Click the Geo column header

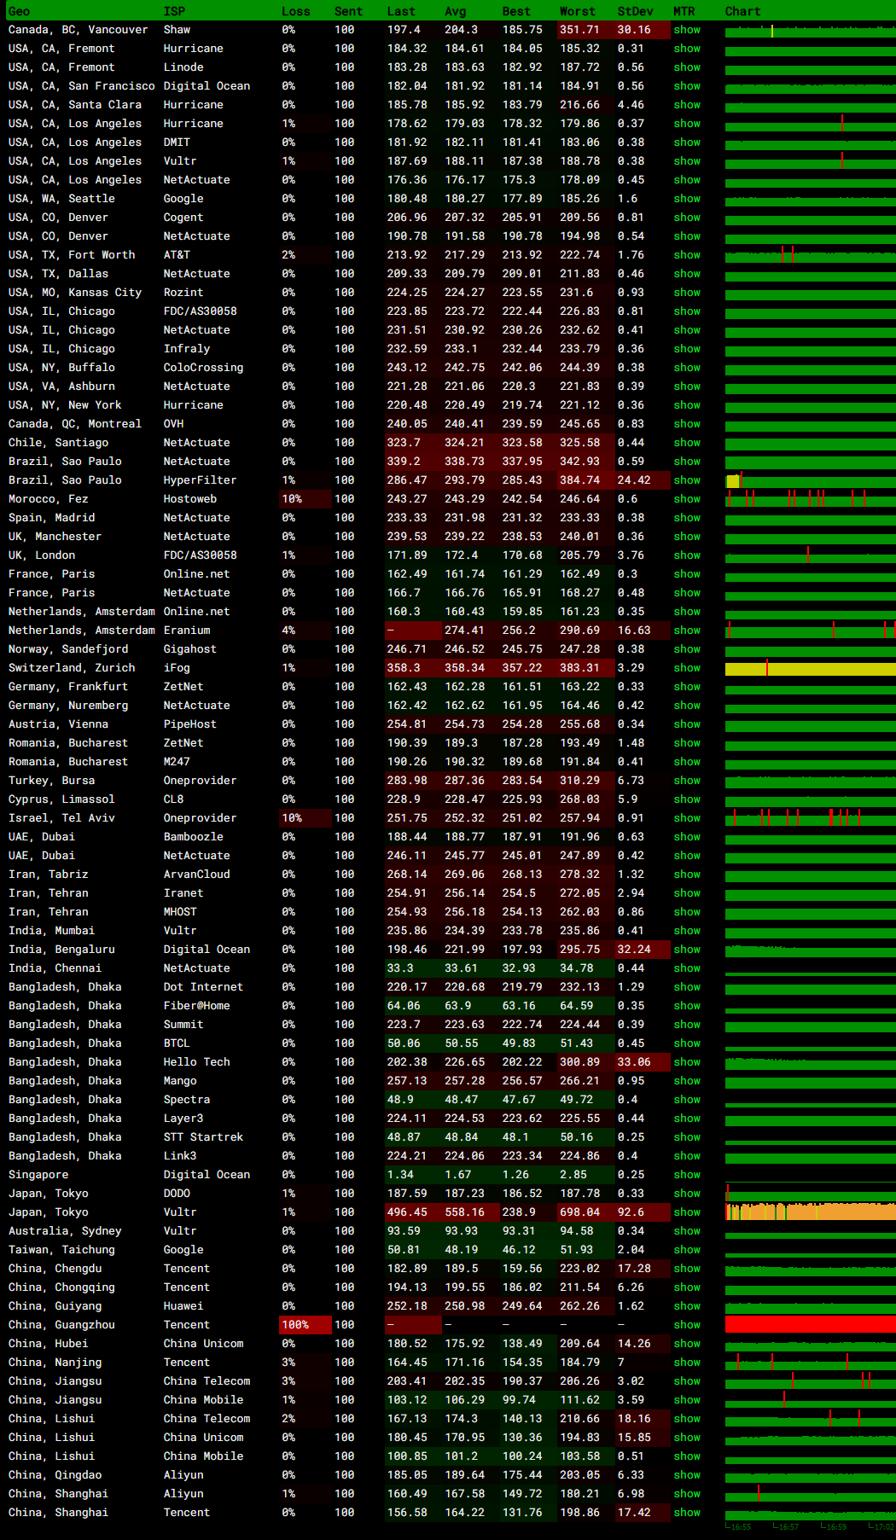coord(19,11)
